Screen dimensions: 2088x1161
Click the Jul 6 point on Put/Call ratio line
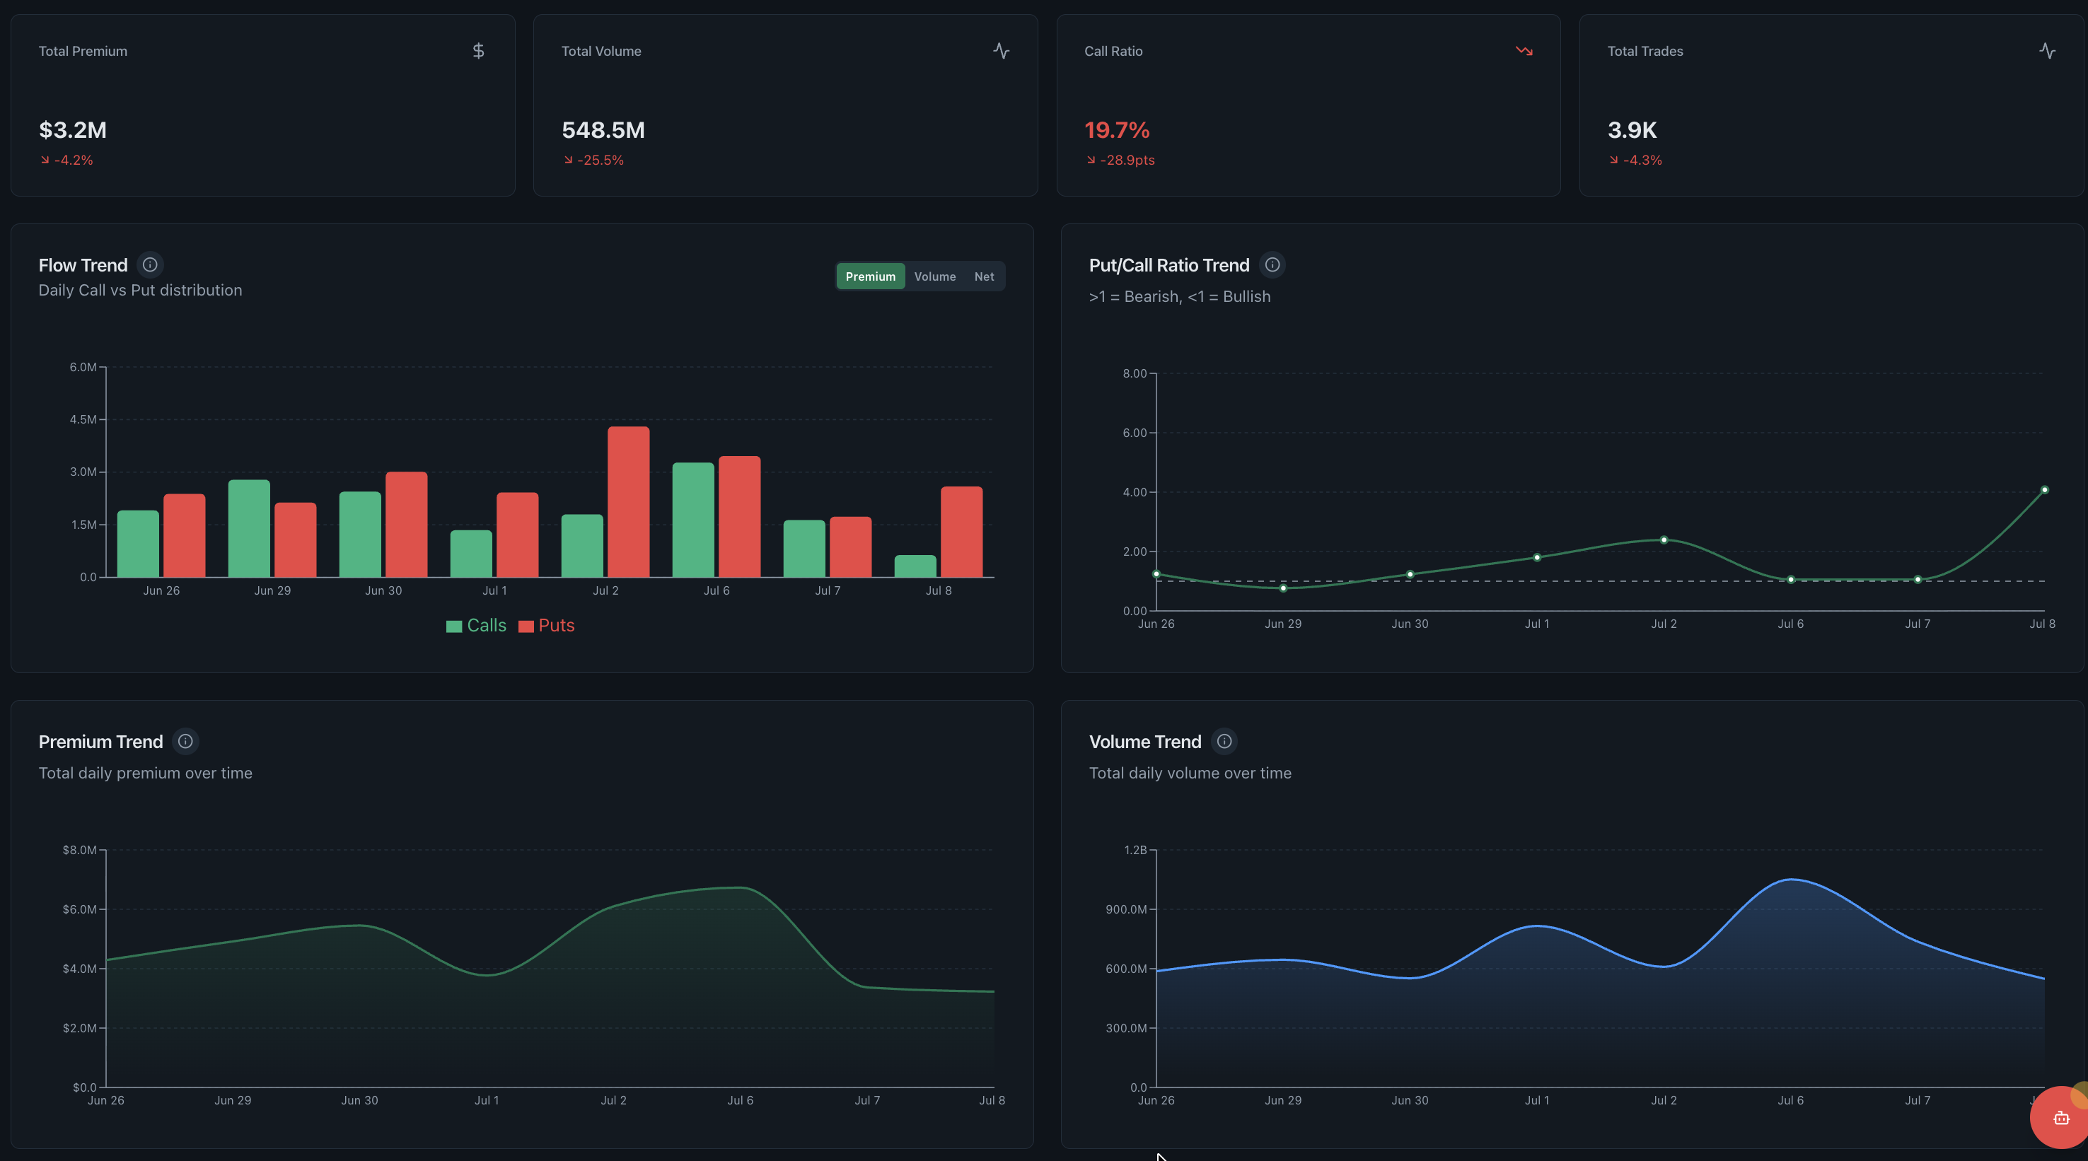tap(1790, 579)
